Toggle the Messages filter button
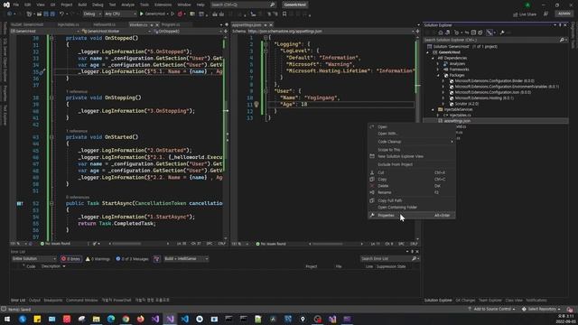Viewport: 578px width, 325px height. pos(133,259)
